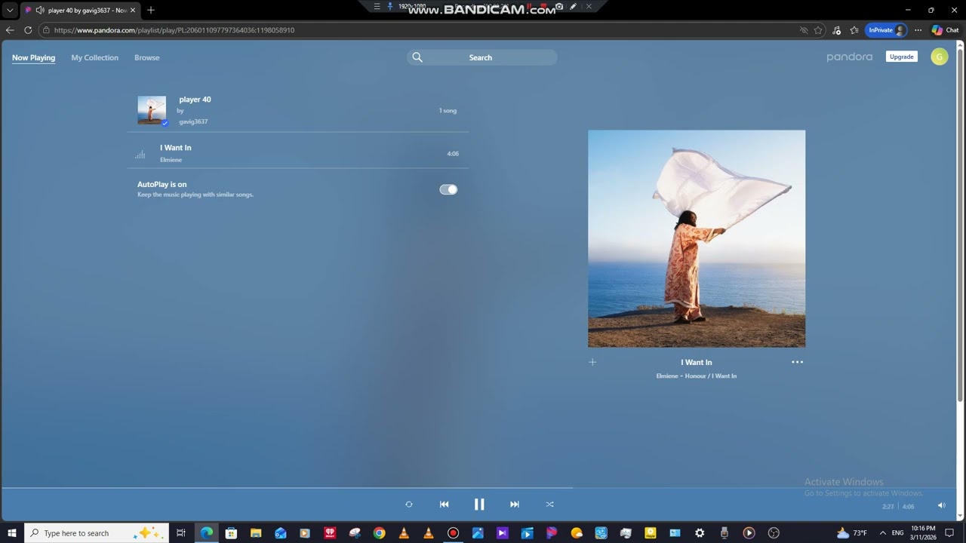Screen dimensions: 966x543
Task: Open the media control music note icon
Action: click(x=836, y=30)
